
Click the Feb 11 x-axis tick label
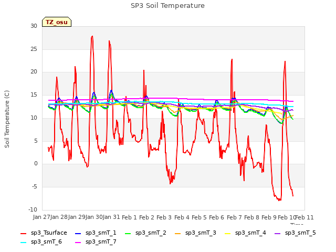point(304,217)
